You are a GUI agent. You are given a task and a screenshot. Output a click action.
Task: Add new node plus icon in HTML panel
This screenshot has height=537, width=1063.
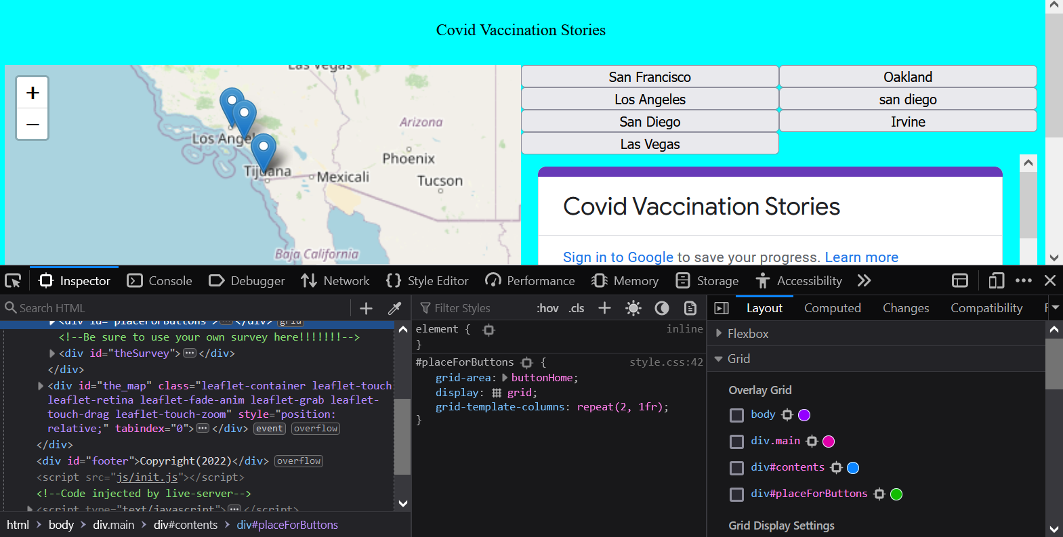366,308
